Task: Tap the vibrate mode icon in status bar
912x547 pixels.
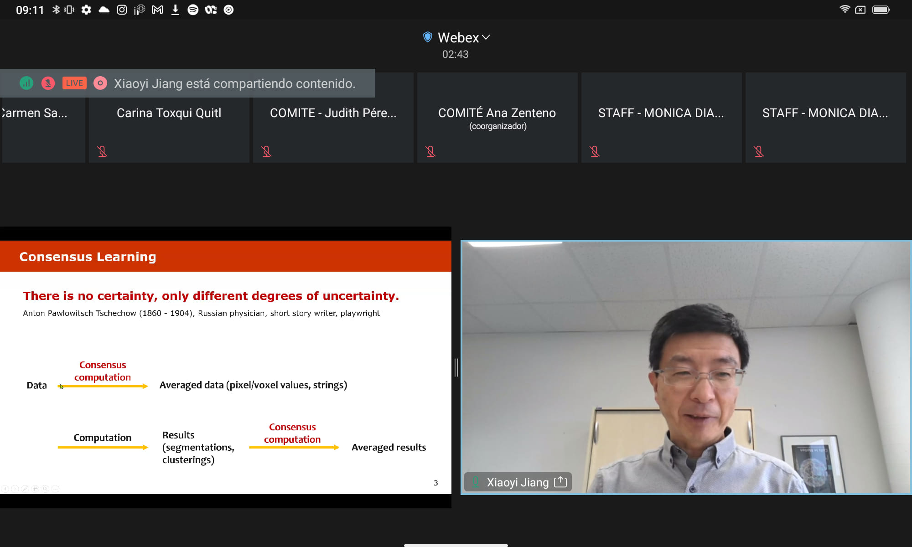Action: pos(69,10)
